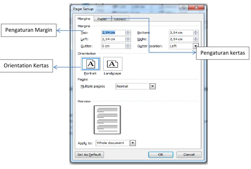Switch to the Margins tab
This screenshot has width=251, height=169.
pyautogui.click(x=84, y=18)
